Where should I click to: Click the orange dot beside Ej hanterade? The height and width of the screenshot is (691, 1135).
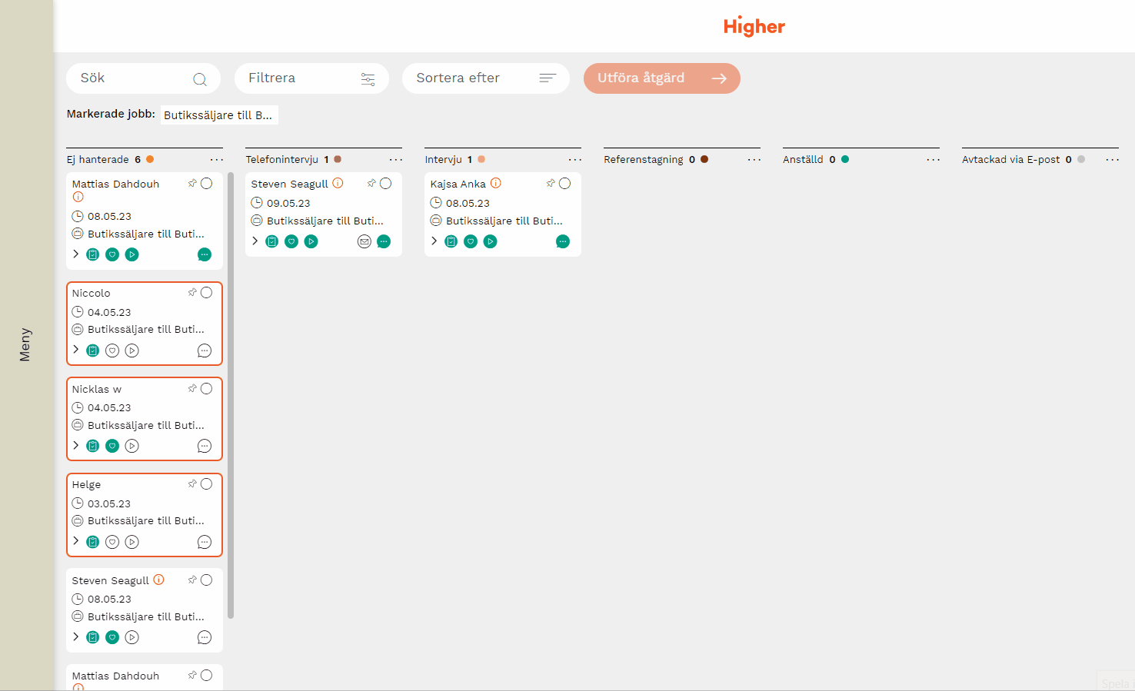tap(150, 159)
